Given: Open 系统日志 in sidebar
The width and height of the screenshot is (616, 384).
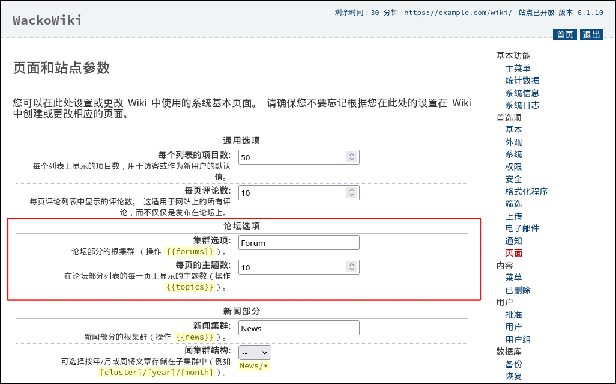Looking at the screenshot, I should coord(522,105).
